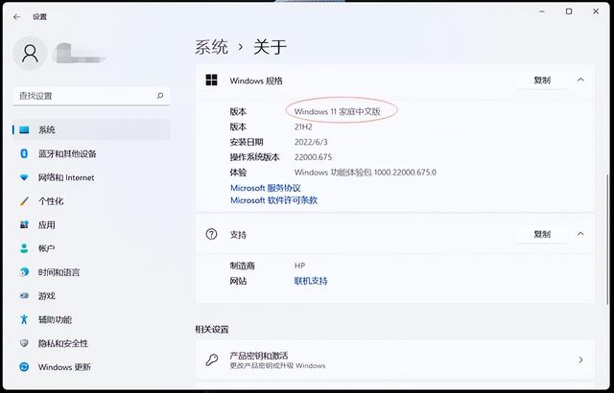Click the 相关设置 heading

point(212,330)
